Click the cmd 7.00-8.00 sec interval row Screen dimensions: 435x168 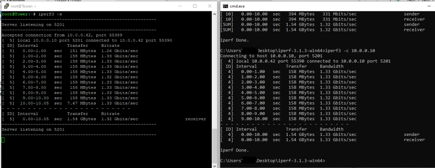(288, 109)
